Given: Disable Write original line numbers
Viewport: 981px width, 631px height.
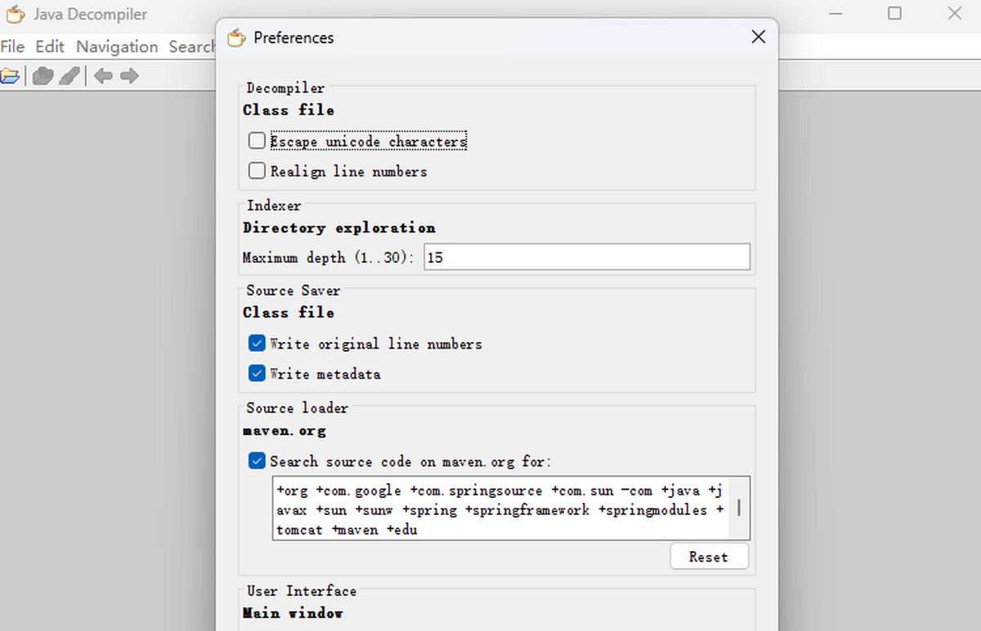Looking at the screenshot, I should click(256, 343).
